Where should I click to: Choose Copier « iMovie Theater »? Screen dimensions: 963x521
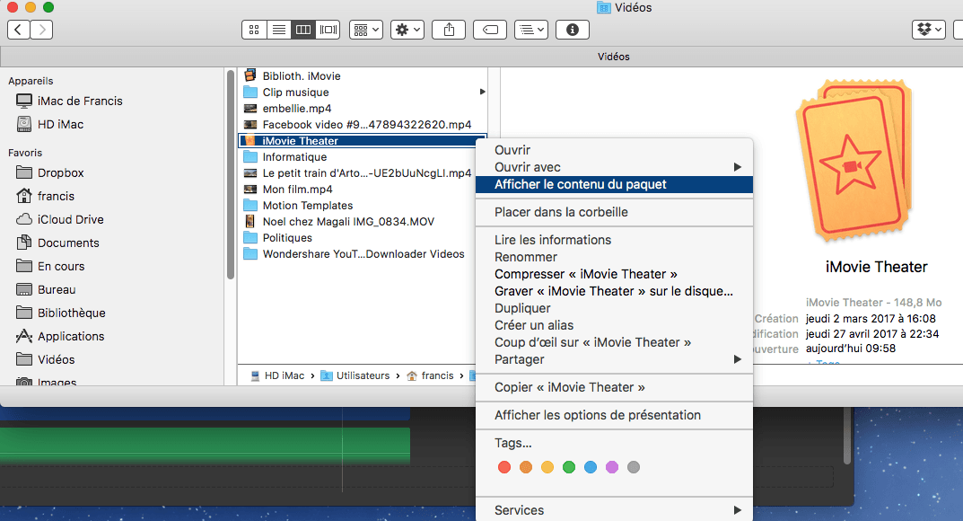tap(614, 387)
